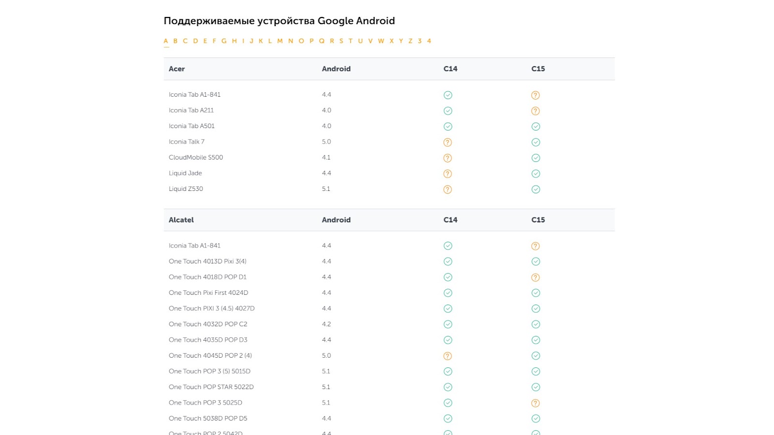This screenshot has height=435, width=774.
Task: Click C14 column header in Alcatel table
Action: coord(450,220)
